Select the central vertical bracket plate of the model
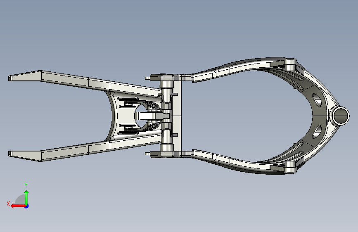 pos(177,116)
